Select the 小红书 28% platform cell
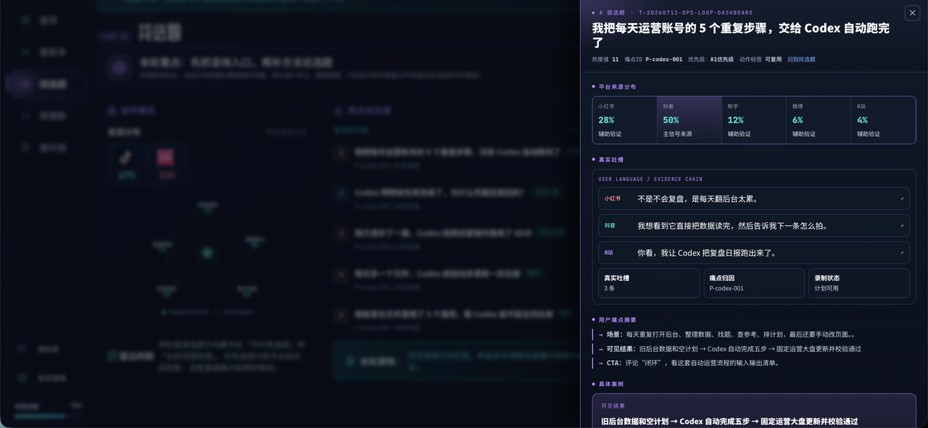The image size is (928, 428). pos(624,120)
